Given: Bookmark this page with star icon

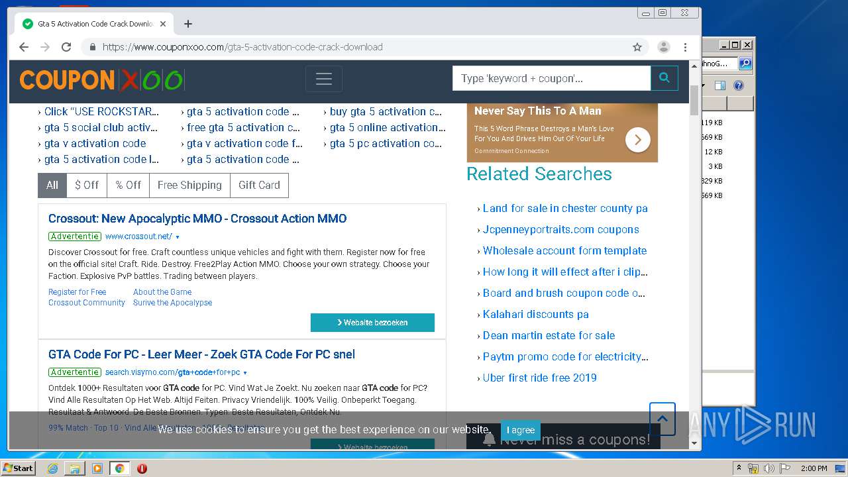Looking at the screenshot, I should [x=637, y=47].
